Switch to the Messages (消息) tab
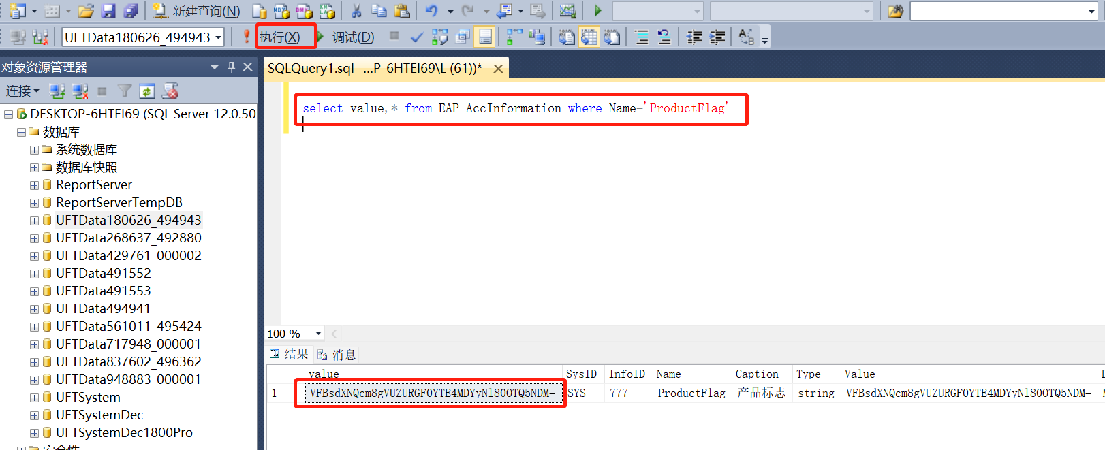The image size is (1105, 450). (x=337, y=355)
